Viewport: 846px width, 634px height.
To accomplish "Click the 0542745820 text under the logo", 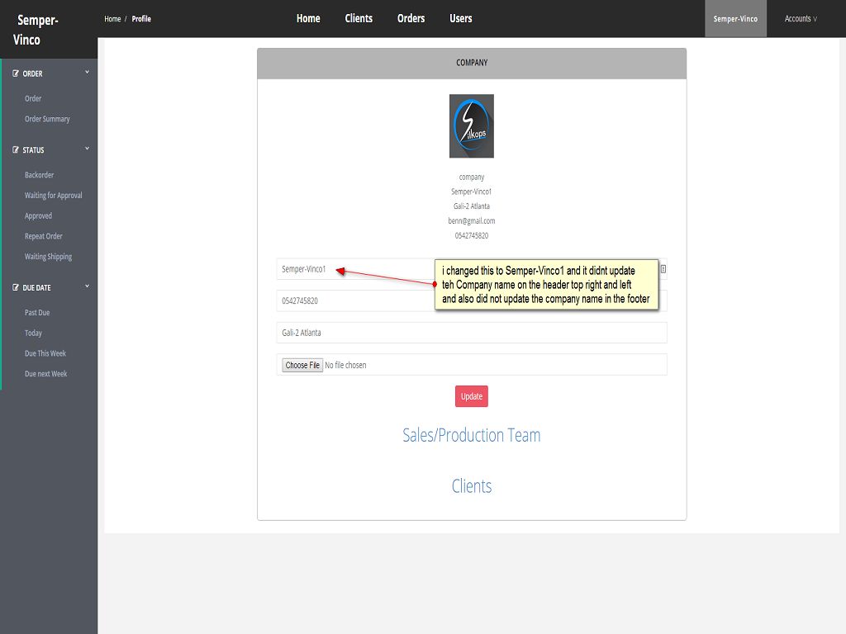I will pyautogui.click(x=472, y=235).
